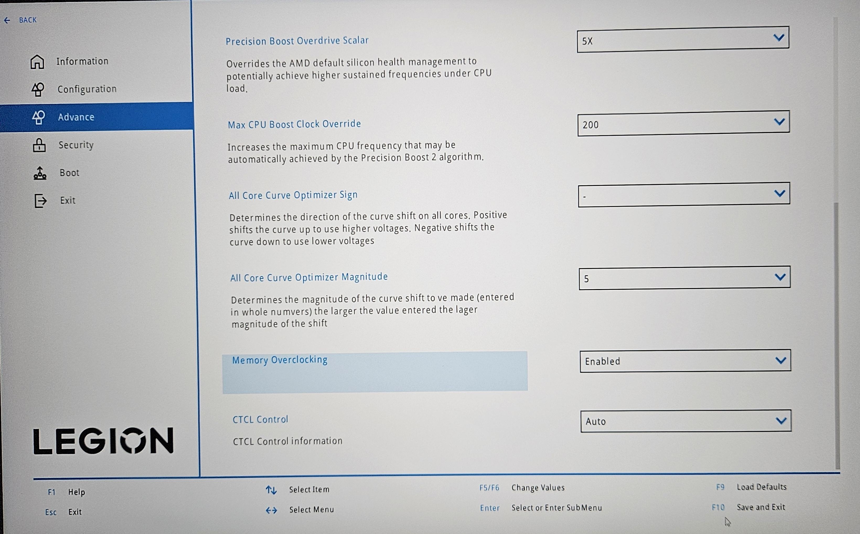Click the up-down Select Item arrows icon

click(x=271, y=490)
